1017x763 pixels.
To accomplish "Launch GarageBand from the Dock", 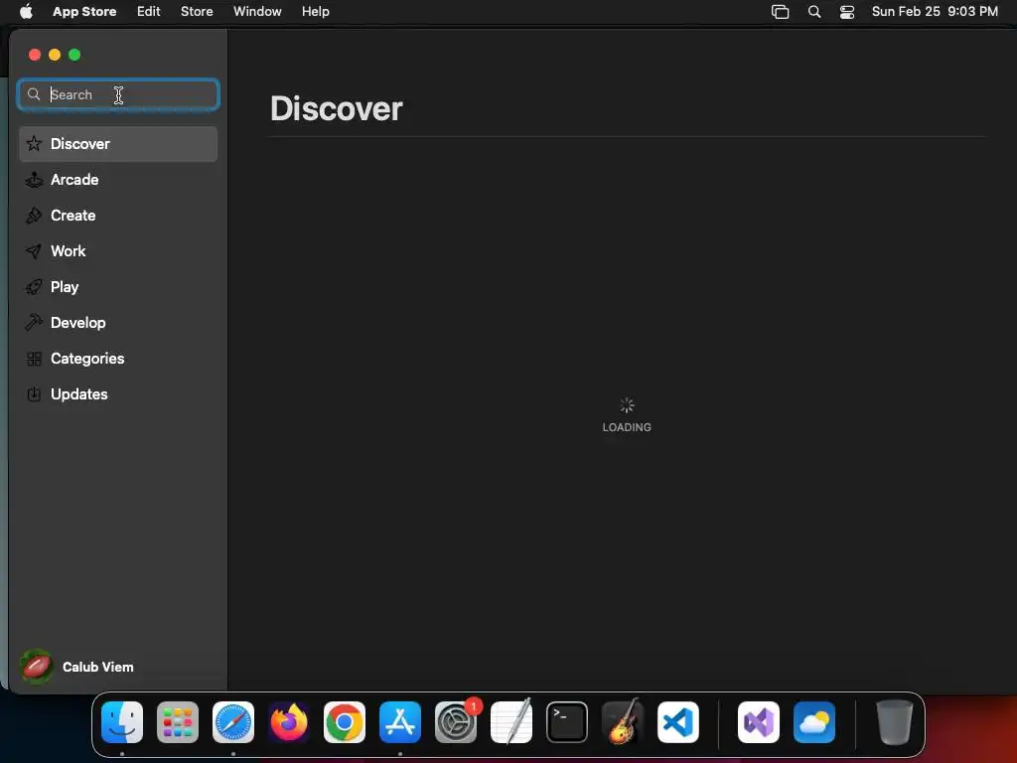I will (623, 721).
